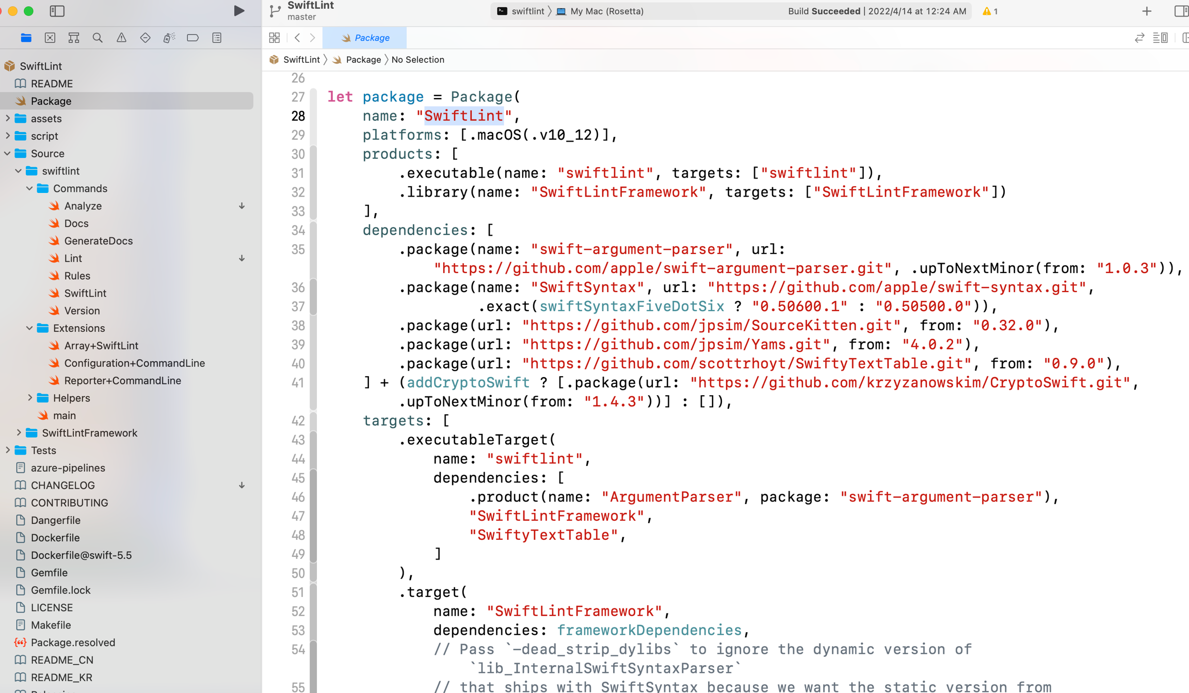
Task: Show the issue navigator warning icon
Action: coord(121,38)
